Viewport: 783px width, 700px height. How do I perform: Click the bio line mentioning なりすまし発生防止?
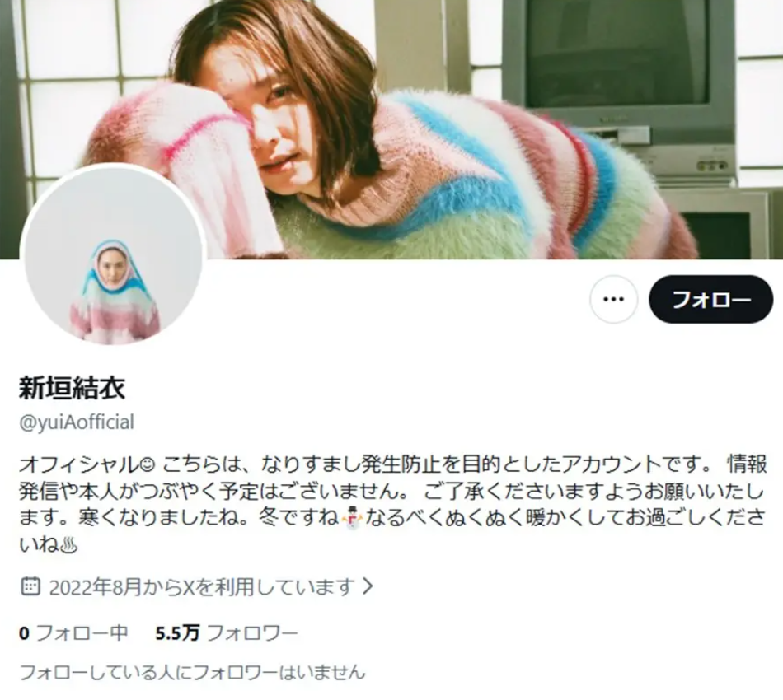tap(392, 464)
